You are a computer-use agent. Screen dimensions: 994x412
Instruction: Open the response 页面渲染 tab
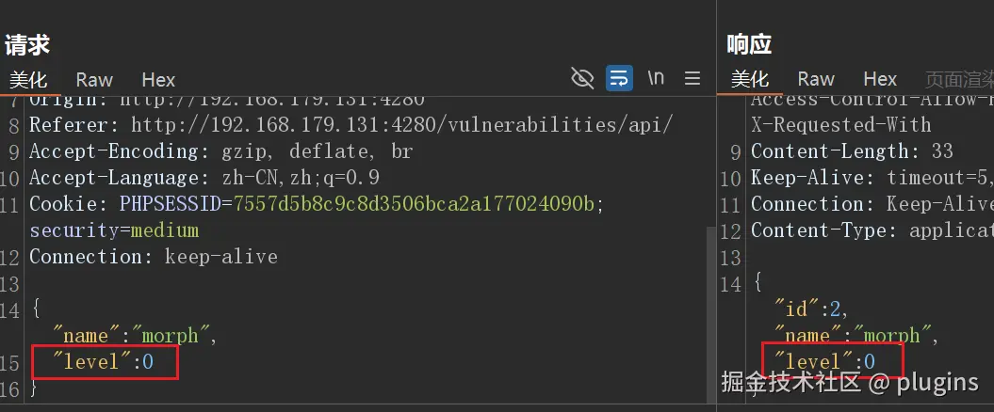tap(959, 79)
